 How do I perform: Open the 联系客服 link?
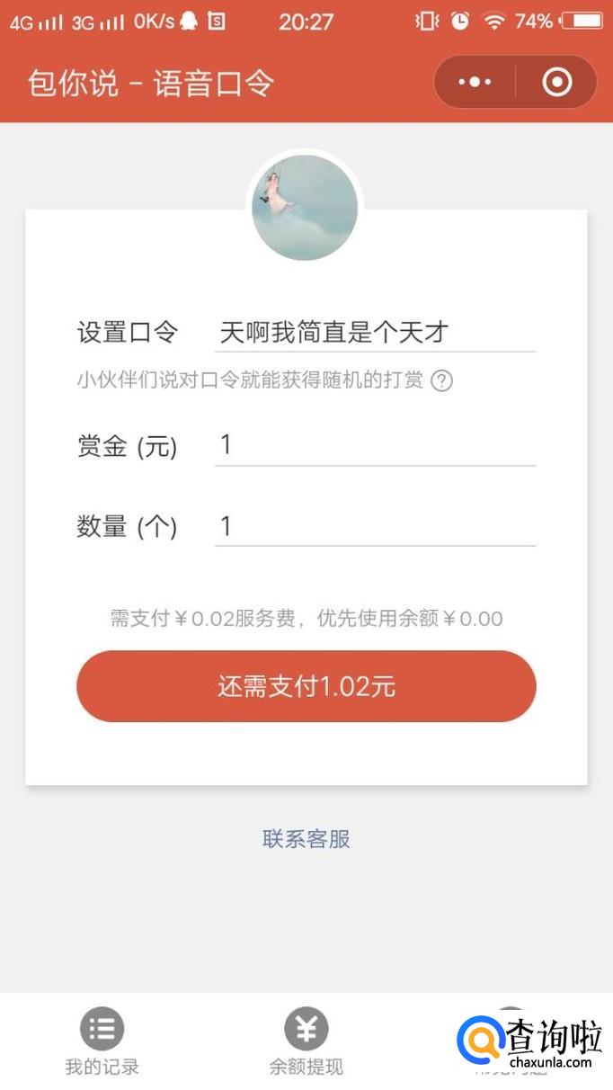click(306, 839)
